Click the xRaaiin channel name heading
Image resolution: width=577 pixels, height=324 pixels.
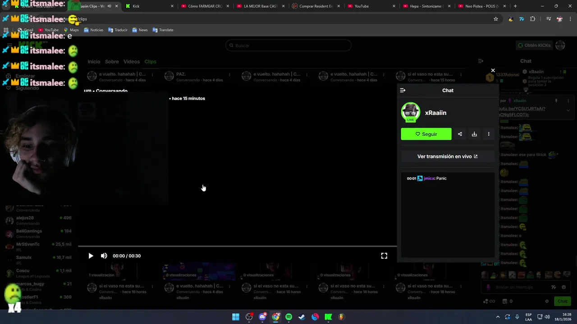435,113
